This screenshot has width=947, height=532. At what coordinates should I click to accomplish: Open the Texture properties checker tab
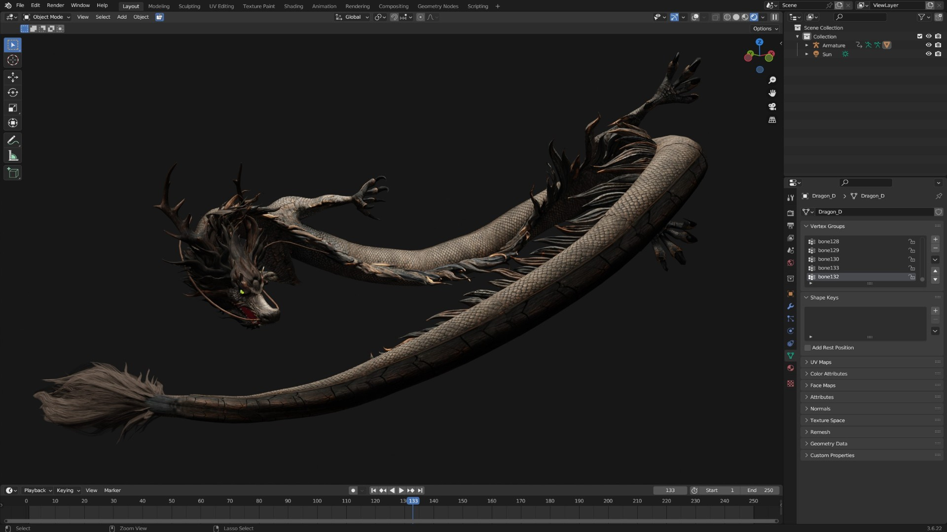tap(791, 383)
